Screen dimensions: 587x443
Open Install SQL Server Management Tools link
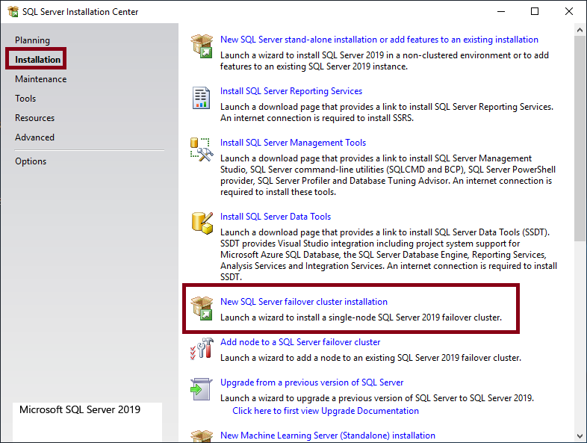pos(293,143)
